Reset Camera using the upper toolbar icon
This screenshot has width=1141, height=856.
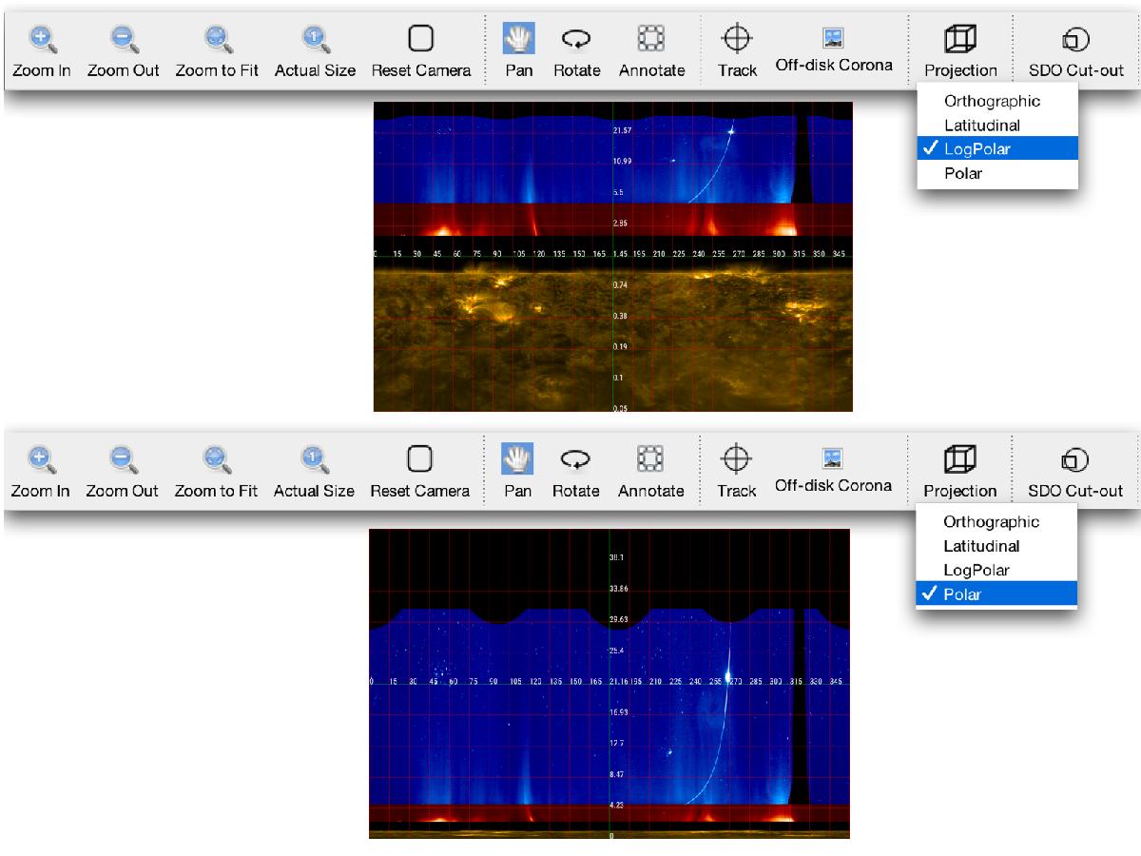pos(420,38)
